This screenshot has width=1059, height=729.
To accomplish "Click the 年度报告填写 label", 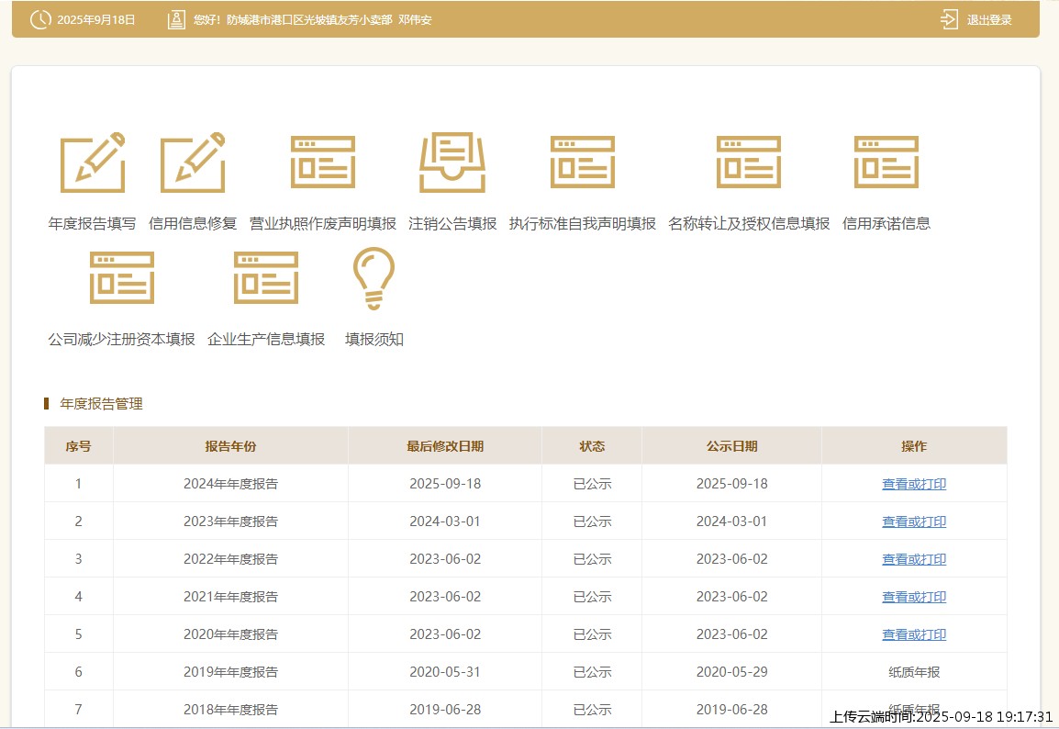I will pyautogui.click(x=92, y=224).
